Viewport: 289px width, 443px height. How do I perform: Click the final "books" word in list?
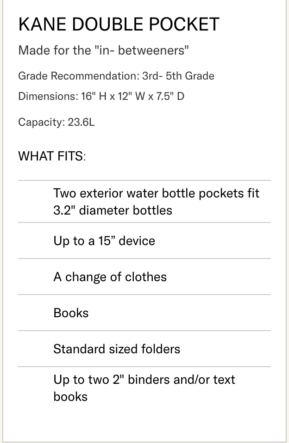70,397
